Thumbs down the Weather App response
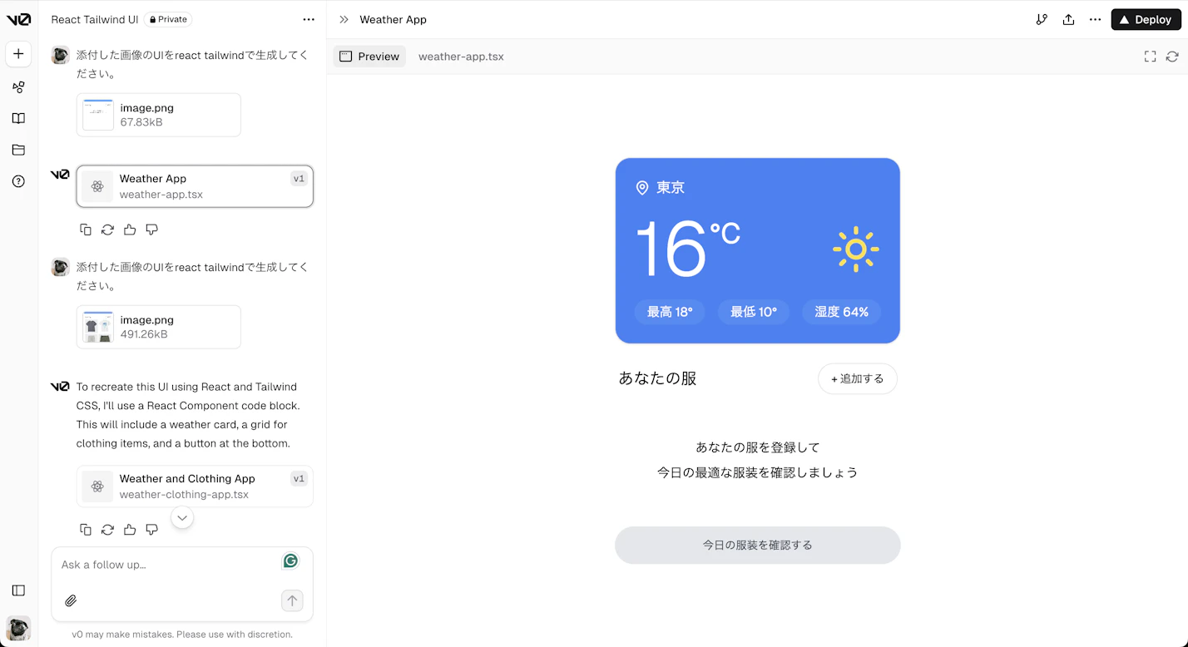 coord(151,230)
